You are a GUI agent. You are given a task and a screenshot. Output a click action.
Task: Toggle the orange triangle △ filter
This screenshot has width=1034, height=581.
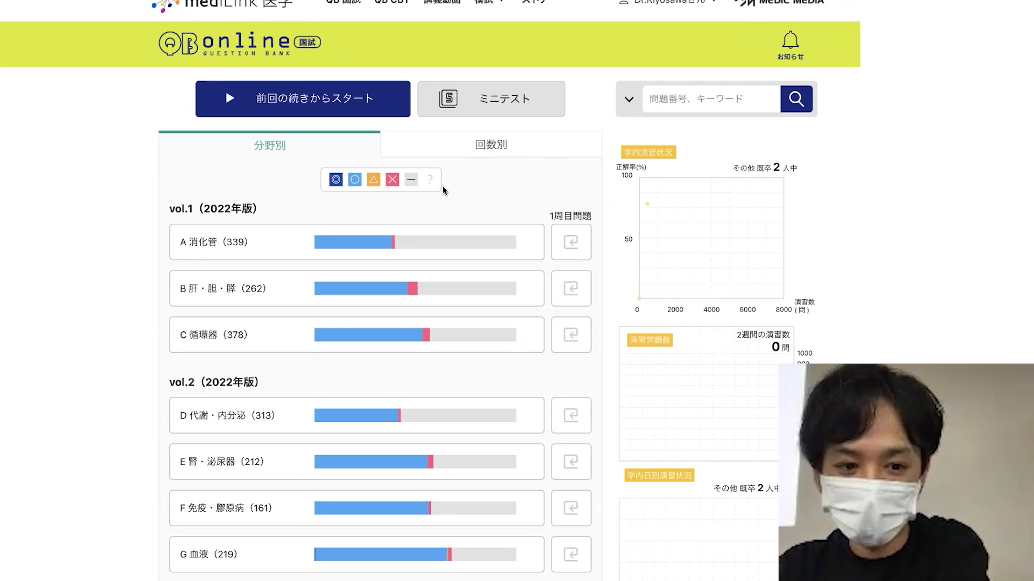[374, 180]
